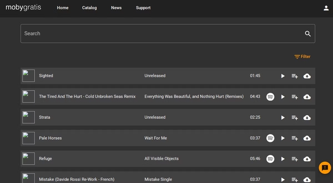
Task: Add The Tired And The Hurt to playlist
Action: click(295, 97)
